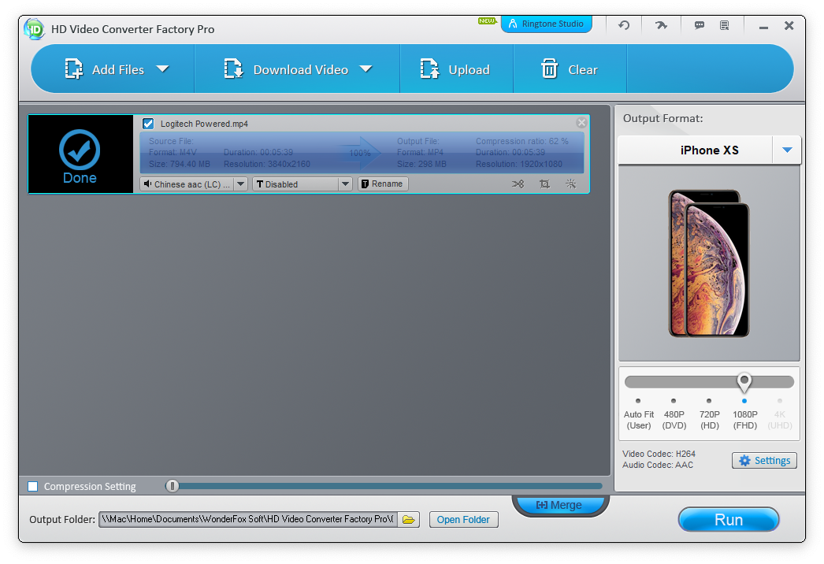
Task: Click the output Resolution: 1920x1080 text
Action: point(518,164)
